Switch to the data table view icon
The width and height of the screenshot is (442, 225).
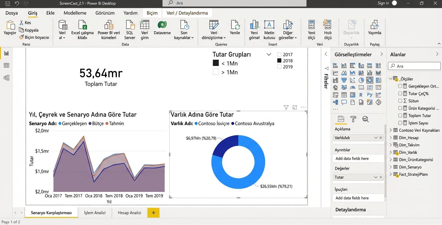[x=6, y=65]
